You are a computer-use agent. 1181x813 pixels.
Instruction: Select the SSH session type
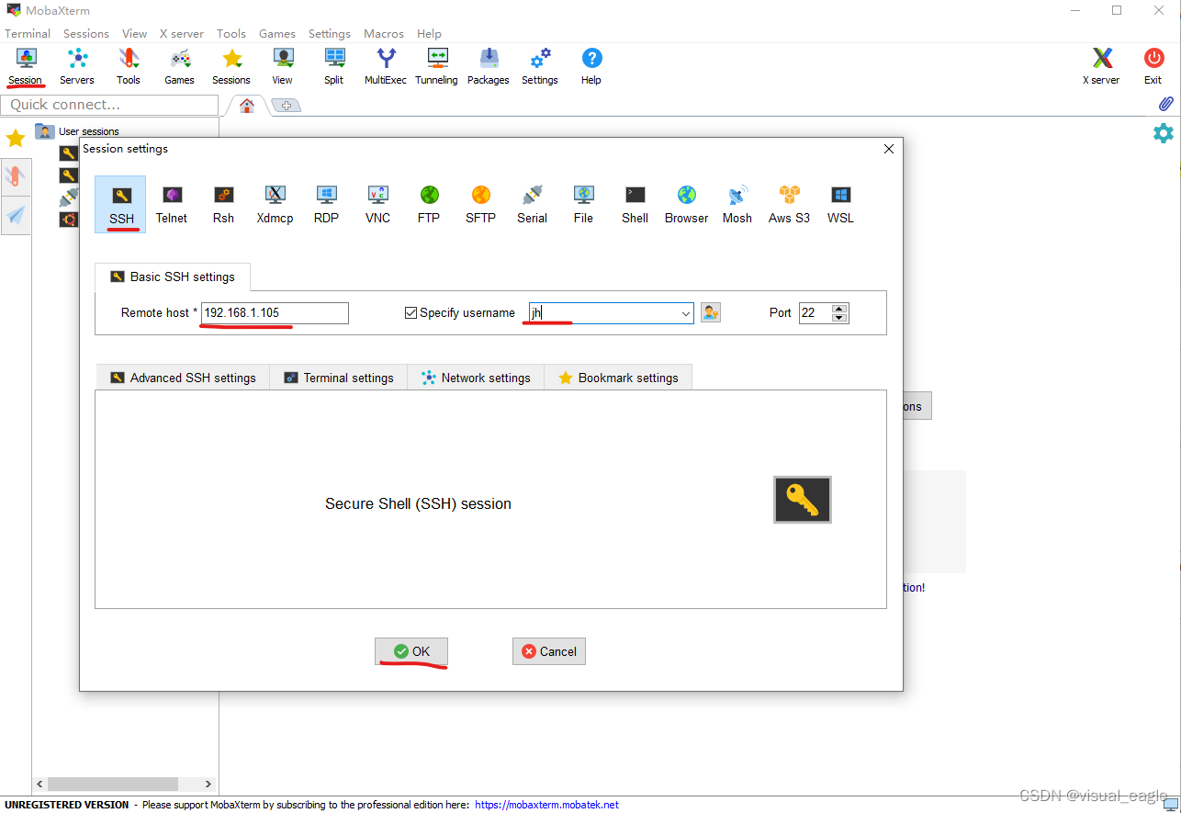(x=121, y=204)
